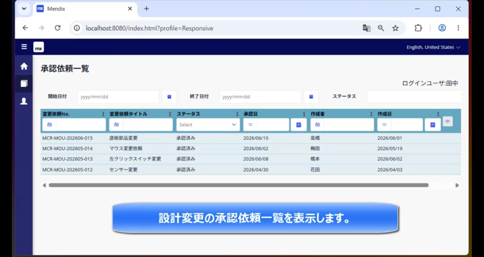The image size is (484, 257).
Task: Open Chrome profile avatar
Action: [x=442, y=28]
